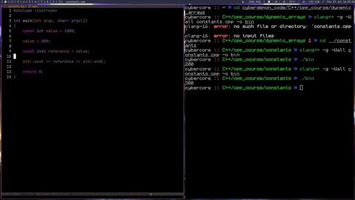Screen dimensions: 355x200
Task: Click the constants.cpp breadcrumb in the editor winbar
Action: (x=16, y=7)
